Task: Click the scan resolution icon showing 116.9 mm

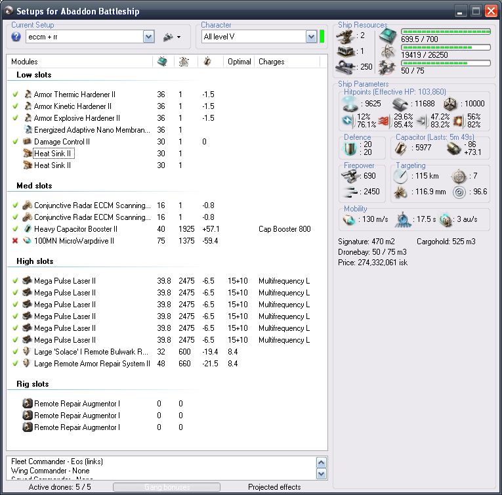Action: click(x=400, y=192)
